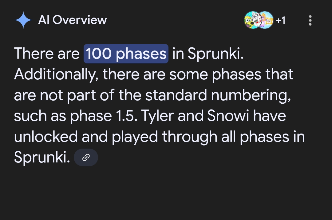Show the +1 additional sources
Screen dimensions: 332x220
coord(281,20)
